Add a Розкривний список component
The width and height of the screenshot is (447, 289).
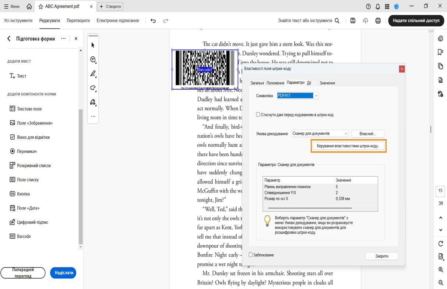click(x=30, y=166)
